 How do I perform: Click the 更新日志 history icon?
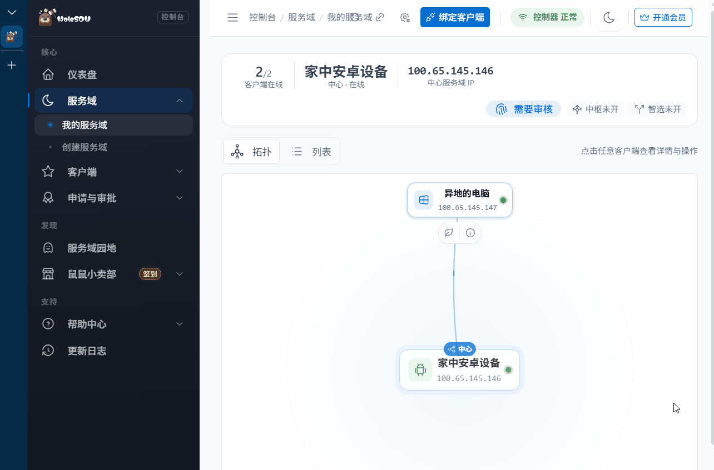[48, 351]
